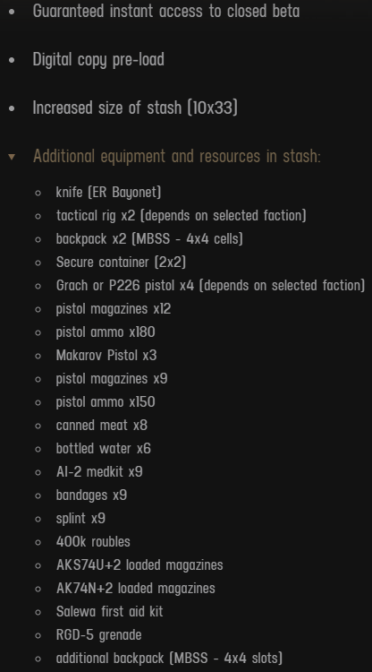Click the tactical rig x2 entry
The width and height of the screenshot is (372, 672).
tap(182, 215)
